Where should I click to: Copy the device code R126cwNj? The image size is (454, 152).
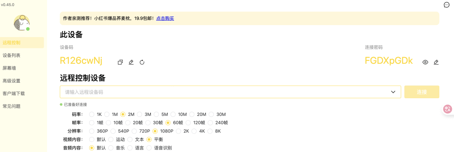click(120, 62)
